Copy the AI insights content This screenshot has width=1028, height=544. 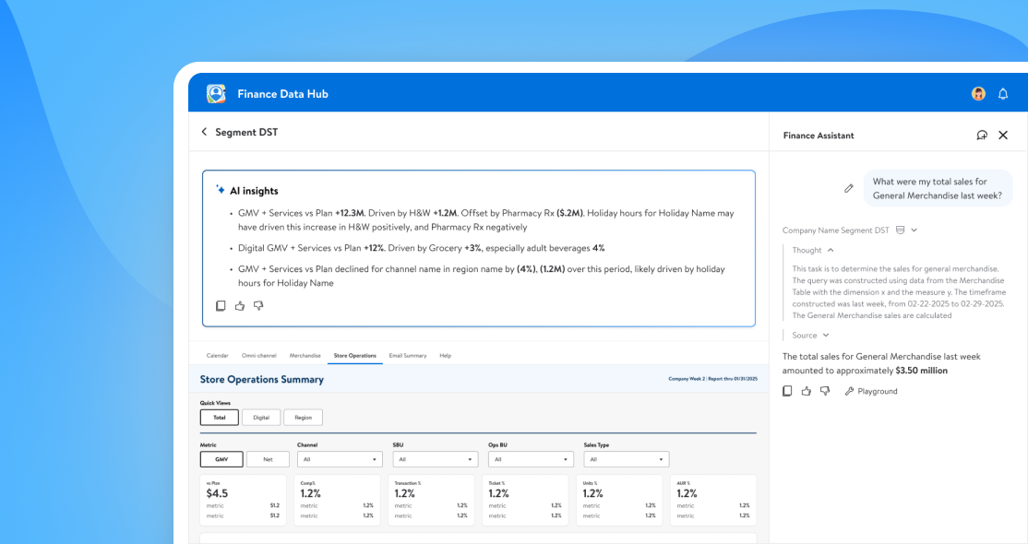coord(221,306)
